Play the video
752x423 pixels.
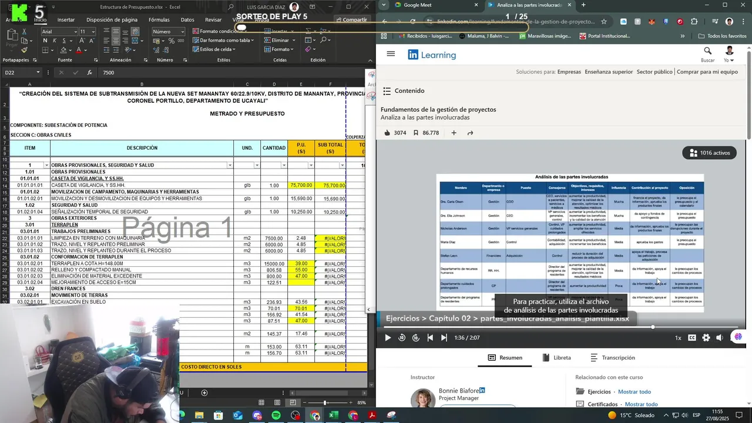387,338
